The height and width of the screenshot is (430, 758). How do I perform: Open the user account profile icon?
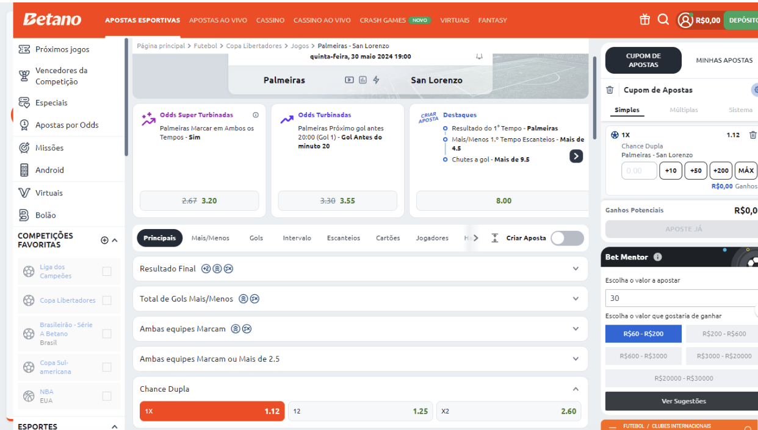point(685,20)
